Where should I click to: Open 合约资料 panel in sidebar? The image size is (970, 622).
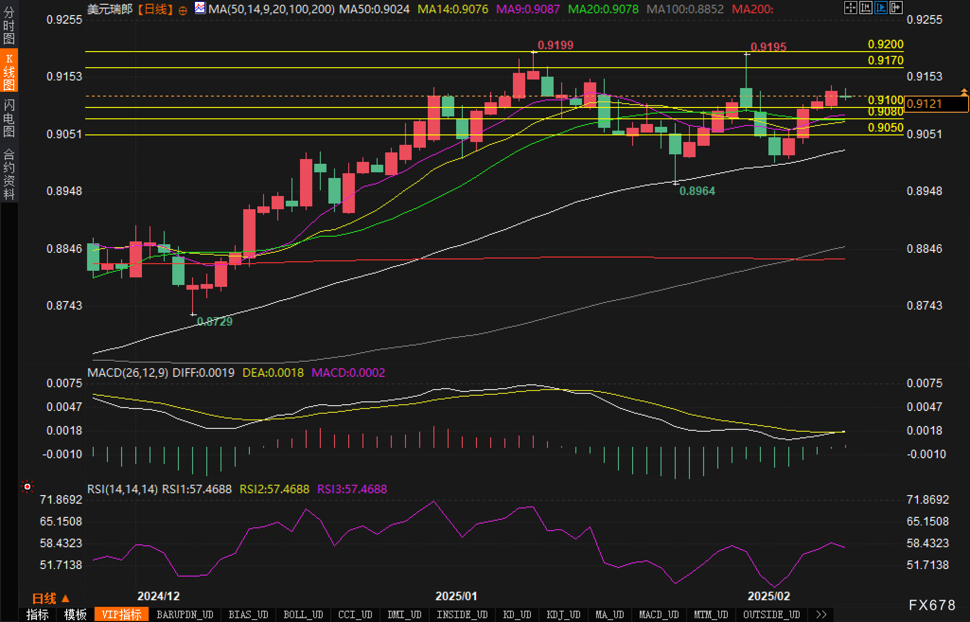tap(9, 173)
